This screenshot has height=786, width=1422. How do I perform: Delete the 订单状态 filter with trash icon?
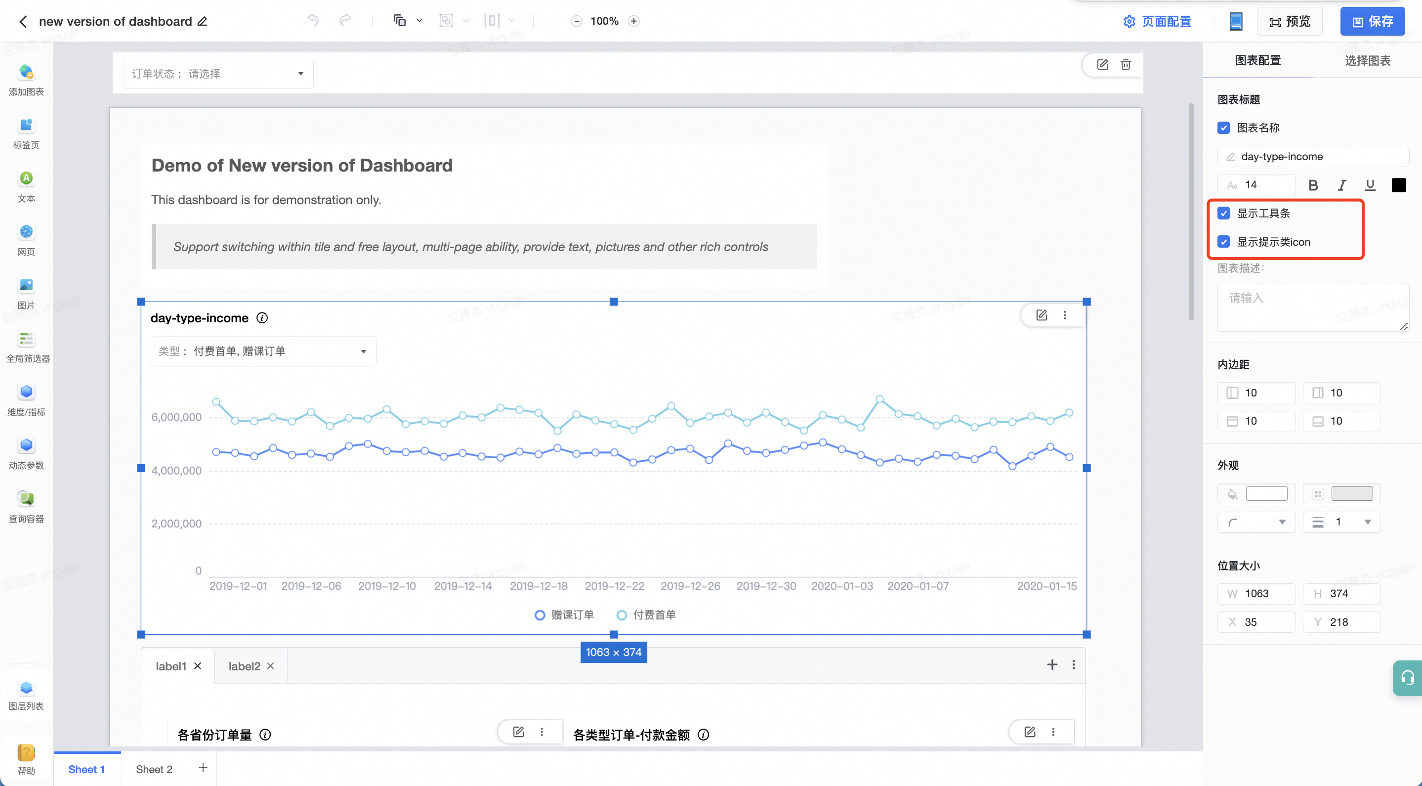[x=1126, y=65]
